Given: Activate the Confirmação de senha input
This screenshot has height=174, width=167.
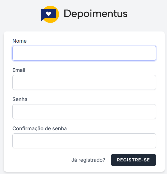Looking at the screenshot, I should point(84,141).
